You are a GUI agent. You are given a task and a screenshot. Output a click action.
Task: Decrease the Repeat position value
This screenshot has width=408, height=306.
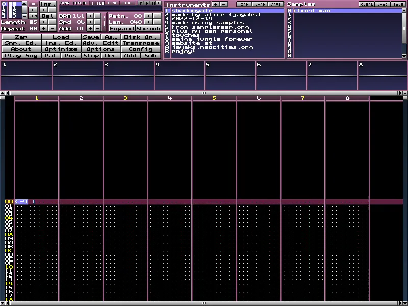point(53,28)
